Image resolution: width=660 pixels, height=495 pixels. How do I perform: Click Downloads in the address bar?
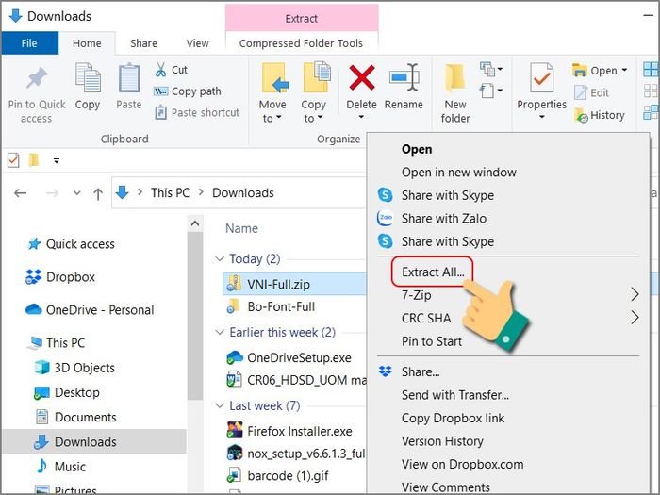[x=243, y=192]
